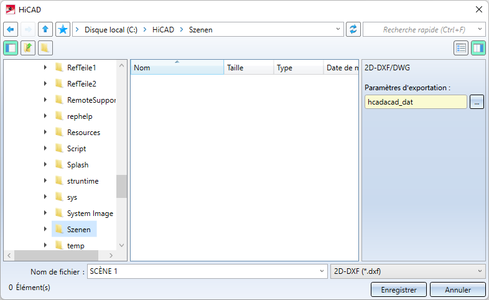Expand the Resources folder
The height and width of the screenshot is (300, 489).
(x=45, y=132)
